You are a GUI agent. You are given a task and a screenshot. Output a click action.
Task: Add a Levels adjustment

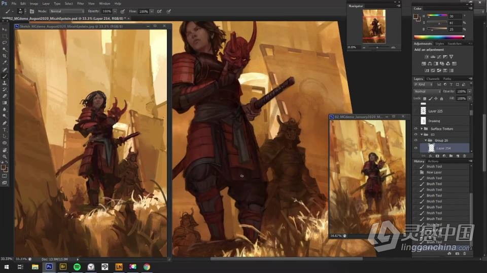point(433,57)
